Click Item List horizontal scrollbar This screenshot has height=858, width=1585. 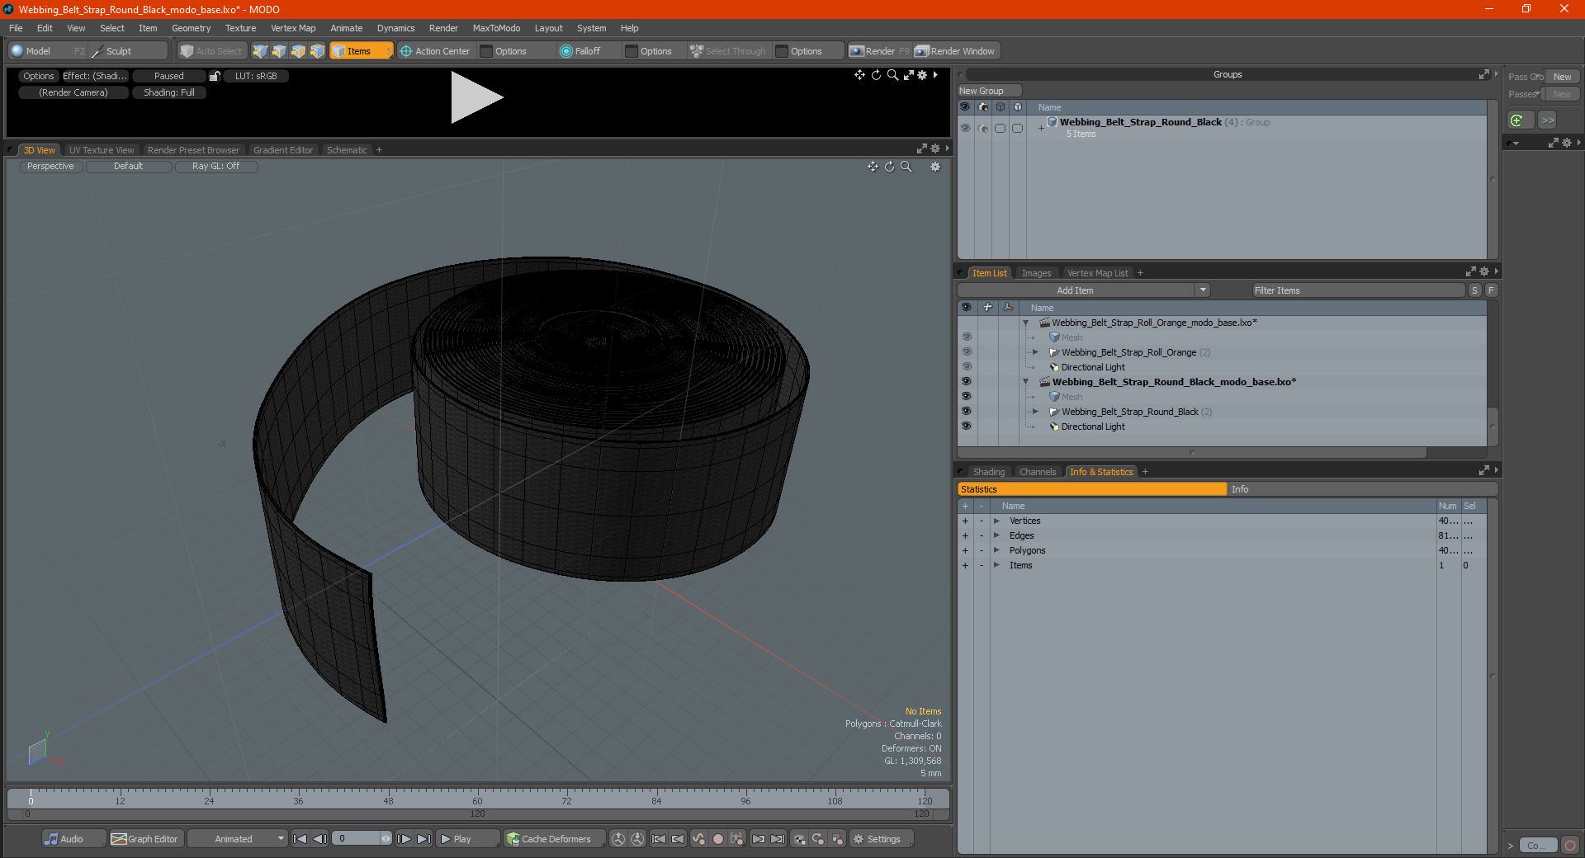tap(1192, 452)
